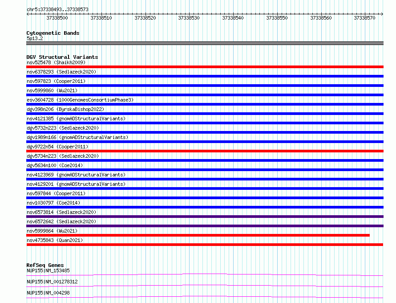Select blue bar under nsv6378293
The width and height of the screenshot is (396, 303).
pyautogui.click(x=205, y=76)
